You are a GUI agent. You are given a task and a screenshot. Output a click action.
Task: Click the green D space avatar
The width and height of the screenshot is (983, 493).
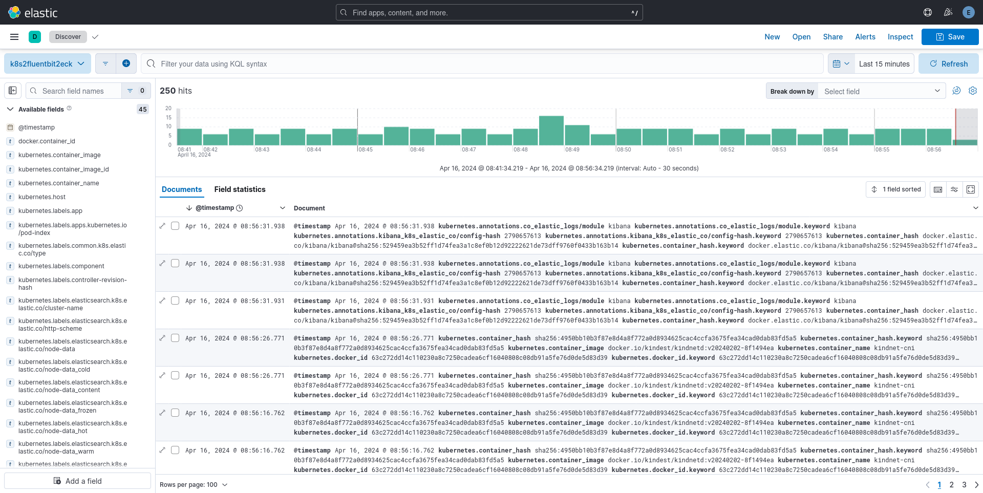click(x=35, y=37)
